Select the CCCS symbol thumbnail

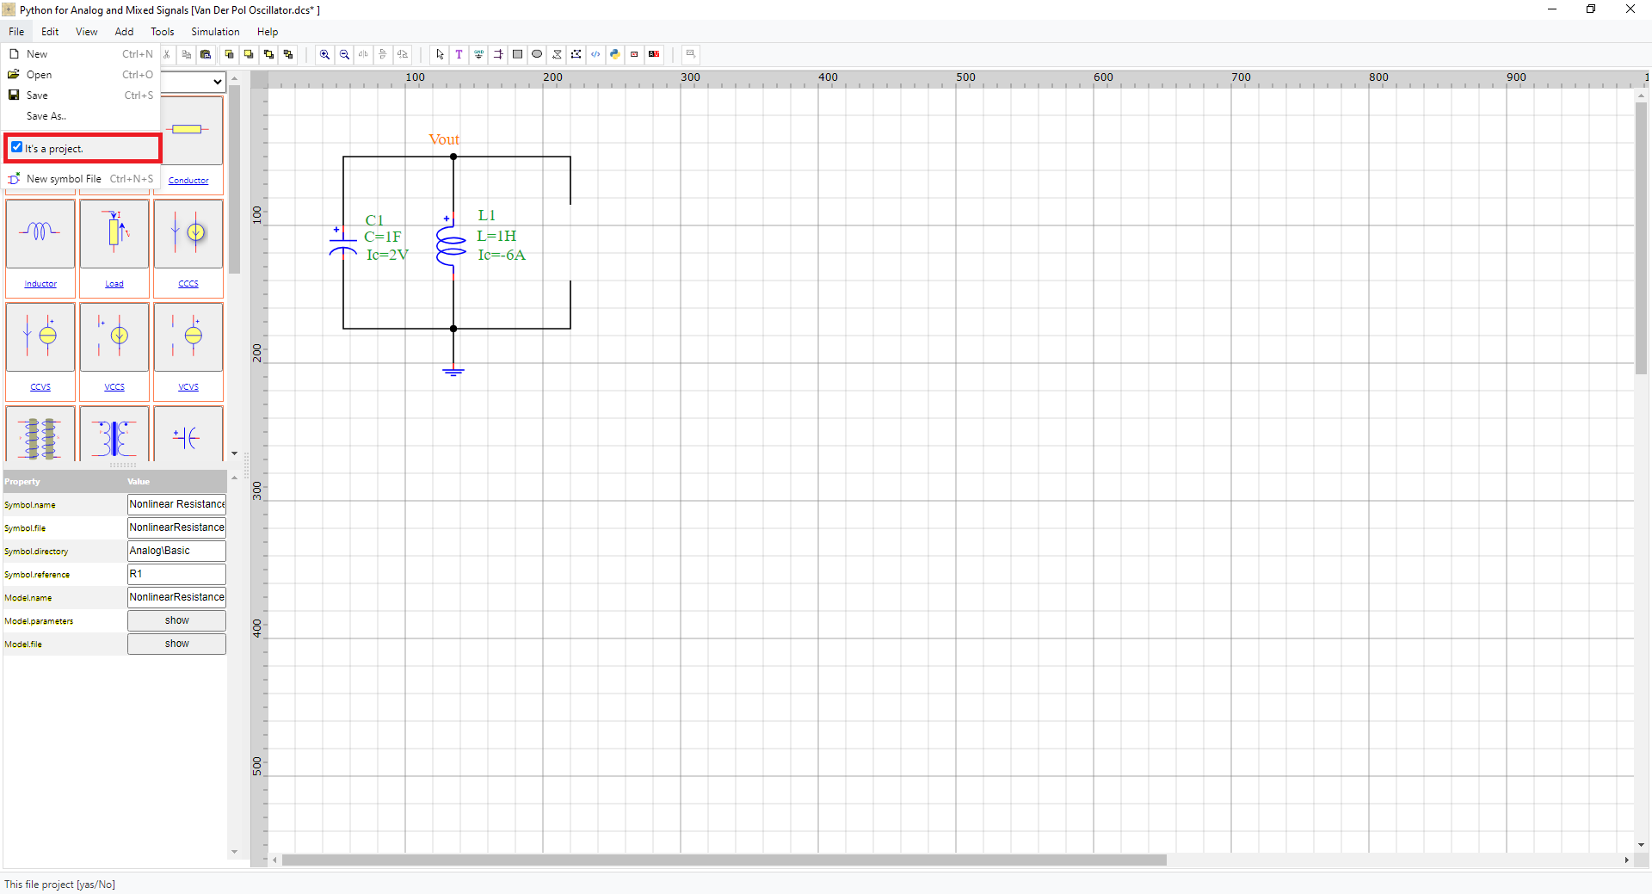pos(188,233)
